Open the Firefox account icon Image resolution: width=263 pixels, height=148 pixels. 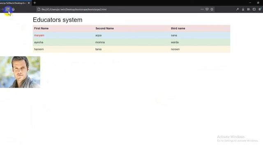point(260,9)
